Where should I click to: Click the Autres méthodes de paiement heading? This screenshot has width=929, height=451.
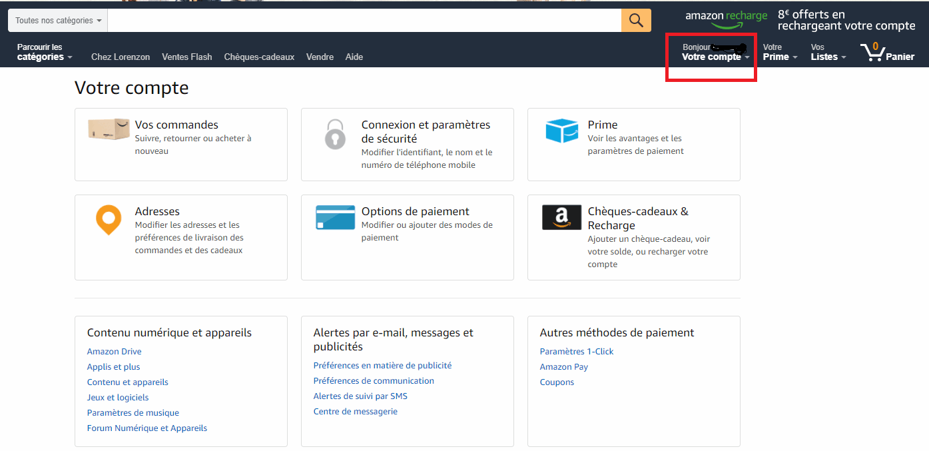[617, 332]
